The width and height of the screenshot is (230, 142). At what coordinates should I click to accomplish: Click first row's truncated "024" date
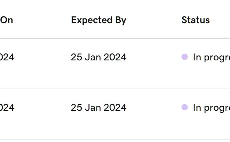tap(7, 57)
